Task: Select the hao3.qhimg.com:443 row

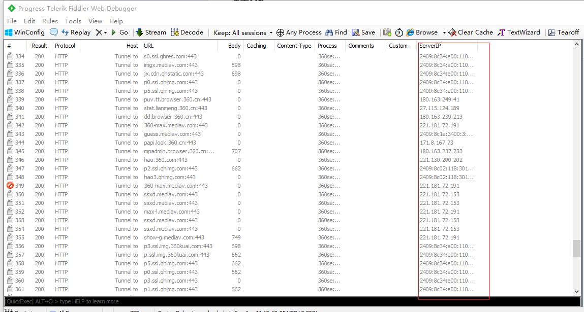Action: click(240, 177)
